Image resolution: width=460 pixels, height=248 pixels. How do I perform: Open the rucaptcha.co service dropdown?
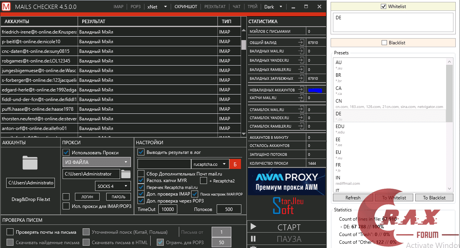tap(210, 164)
